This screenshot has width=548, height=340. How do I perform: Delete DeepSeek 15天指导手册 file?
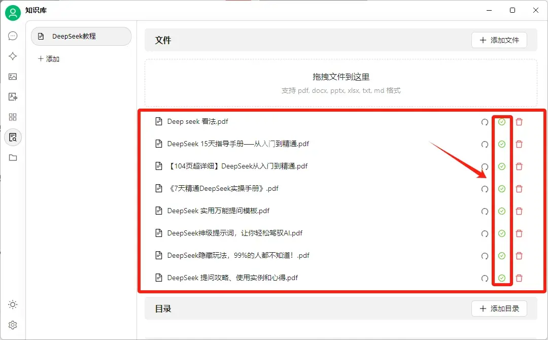520,144
